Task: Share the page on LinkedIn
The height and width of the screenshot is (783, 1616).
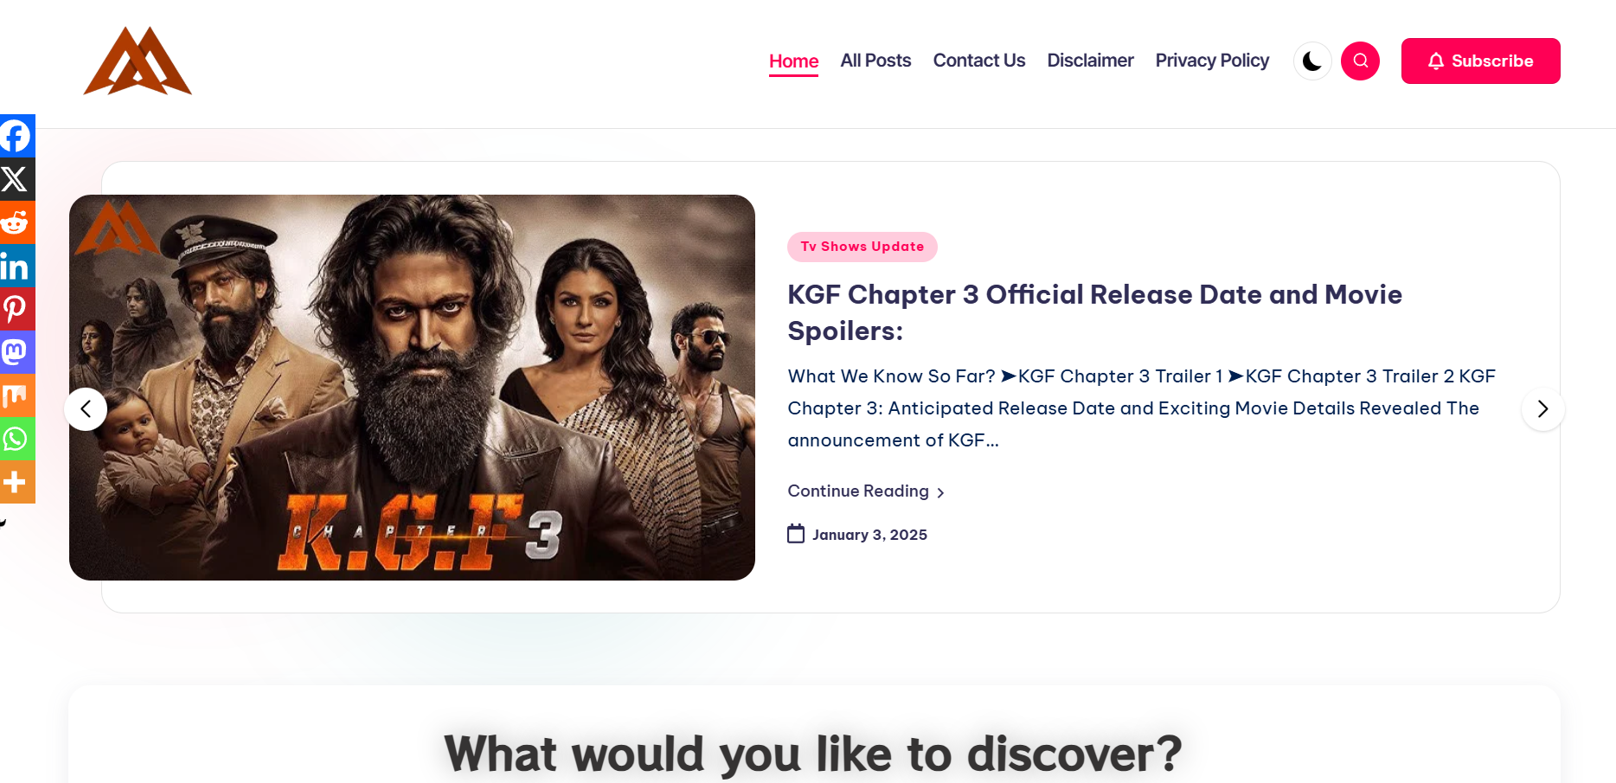Action: tap(16, 266)
